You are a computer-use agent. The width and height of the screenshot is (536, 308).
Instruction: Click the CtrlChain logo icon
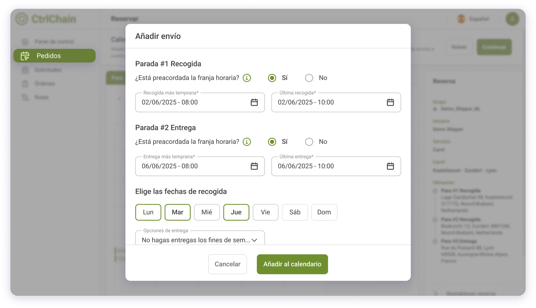click(x=21, y=19)
